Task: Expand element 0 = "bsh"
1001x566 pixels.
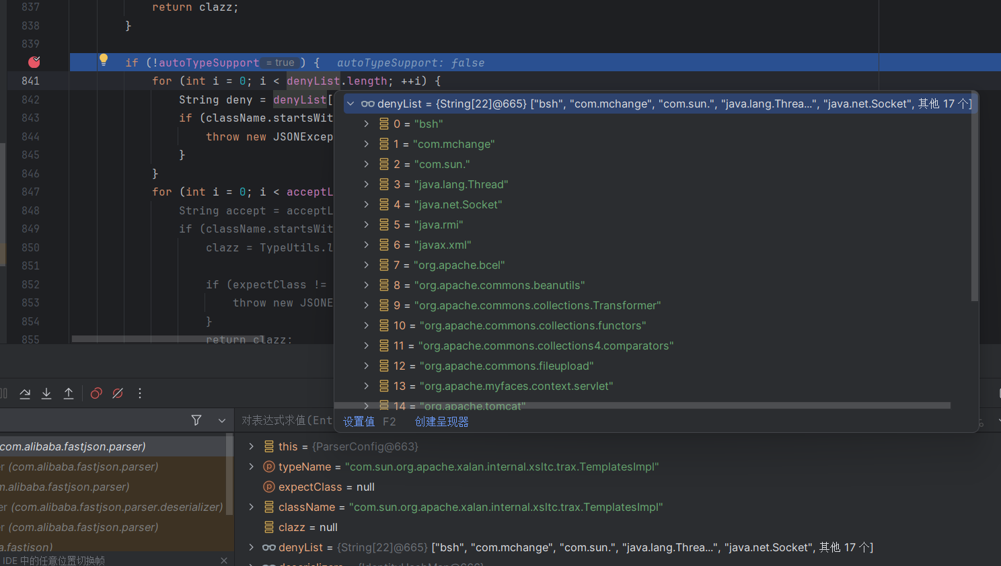Action: pos(367,124)
